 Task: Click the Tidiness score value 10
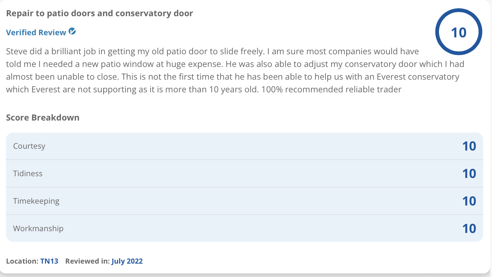coord(469,174)
